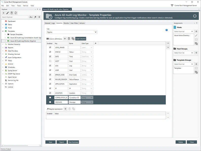Click the FAILURE_REASON key field
The width and height of the screenshot is (201, 151).
click(61, 79)
